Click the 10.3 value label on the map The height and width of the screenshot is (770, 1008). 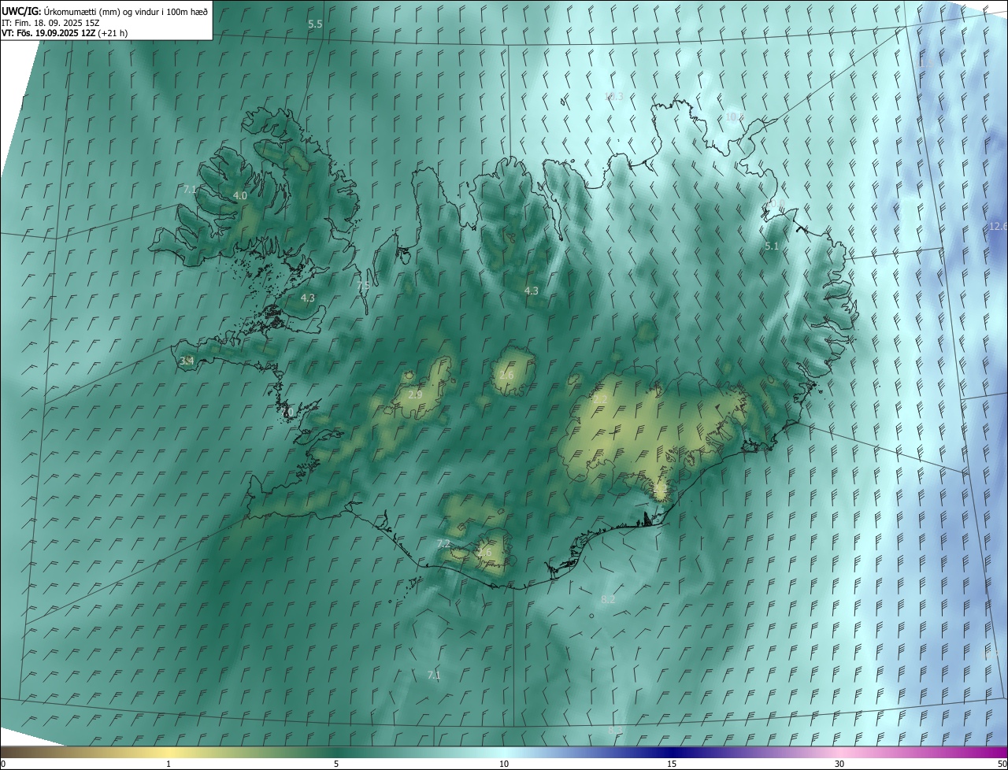[x=613, y=97]
